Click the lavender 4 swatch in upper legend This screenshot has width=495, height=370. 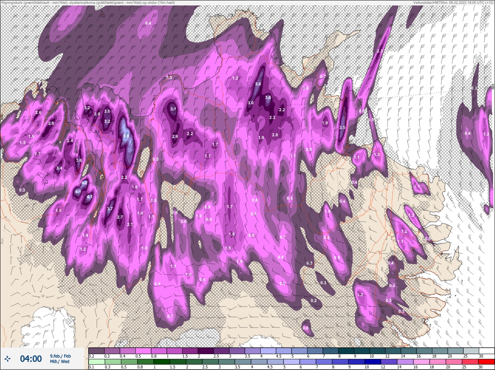(268, 350)
